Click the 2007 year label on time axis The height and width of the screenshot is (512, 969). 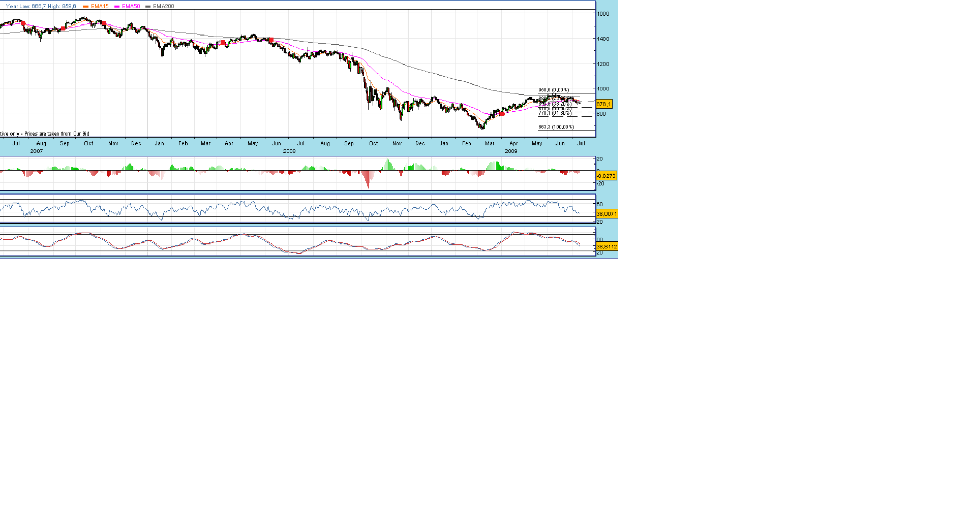(x=37, y=151)
